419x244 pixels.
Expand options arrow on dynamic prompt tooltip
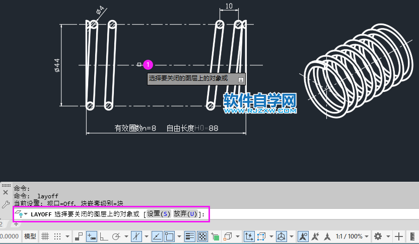tap(241, 80)
